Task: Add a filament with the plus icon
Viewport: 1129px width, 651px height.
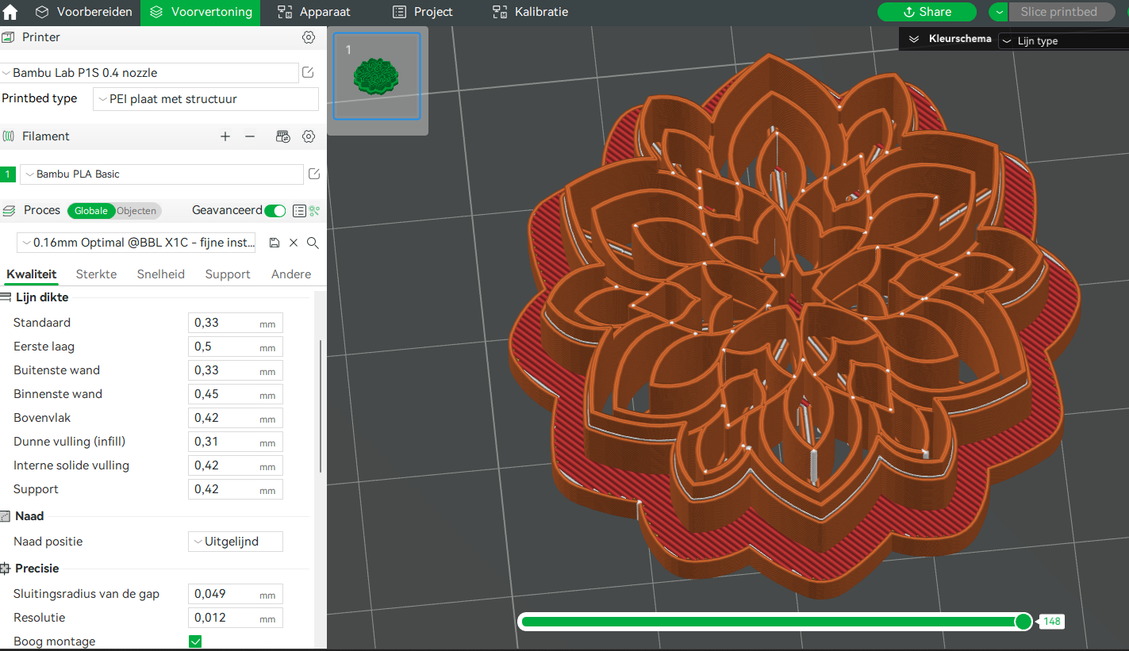Action: click(225, 136)
